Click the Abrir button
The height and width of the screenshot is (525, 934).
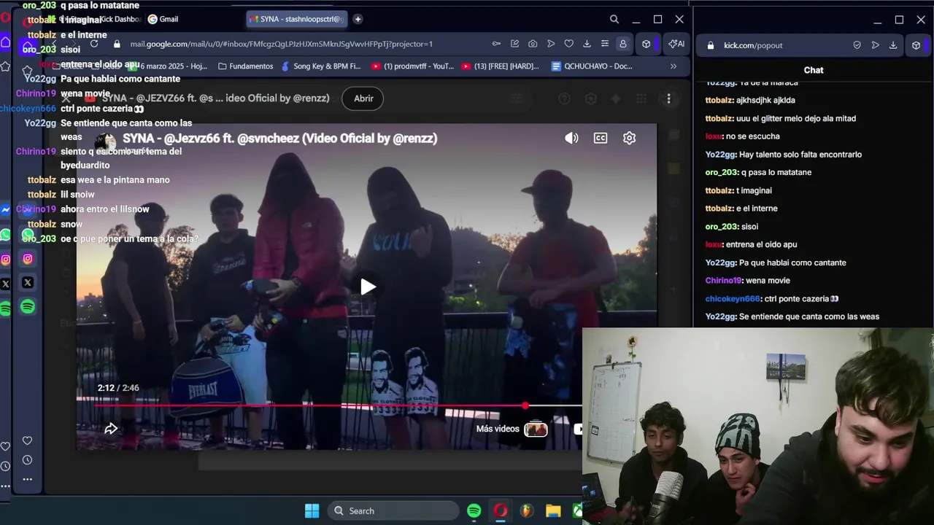click(363, 98)
